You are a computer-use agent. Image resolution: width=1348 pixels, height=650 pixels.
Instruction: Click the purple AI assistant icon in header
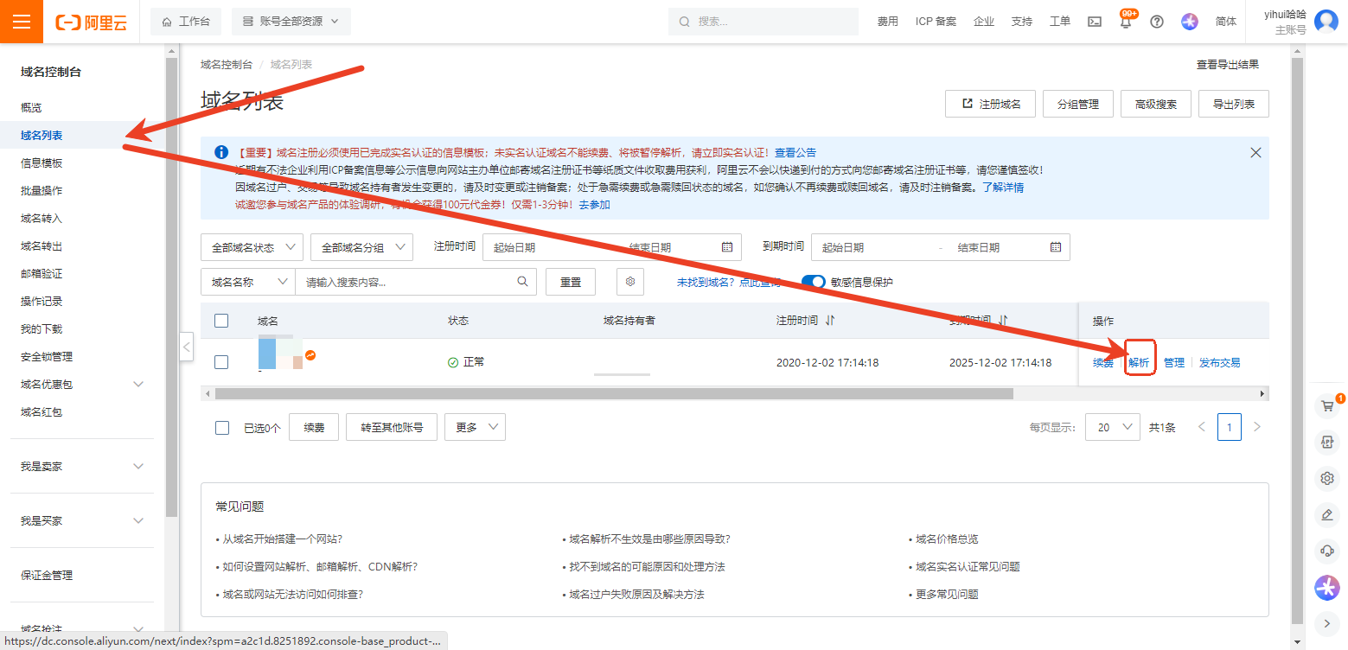1190,22
